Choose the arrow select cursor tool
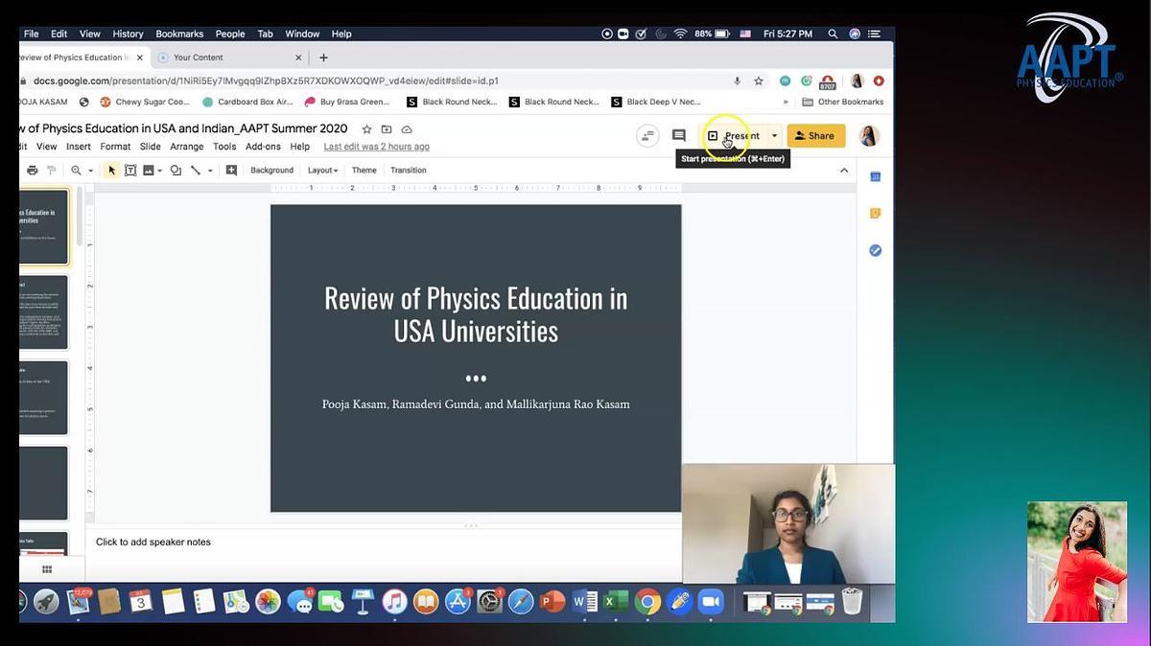Image resolution: width=1151 pixels, height=646 pixels. tap(111, 171)
